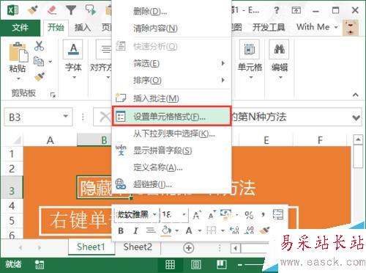Click the vertical scrollbar up arrow
This screenshot has width=366, height=273.
(x=358, y=139)
